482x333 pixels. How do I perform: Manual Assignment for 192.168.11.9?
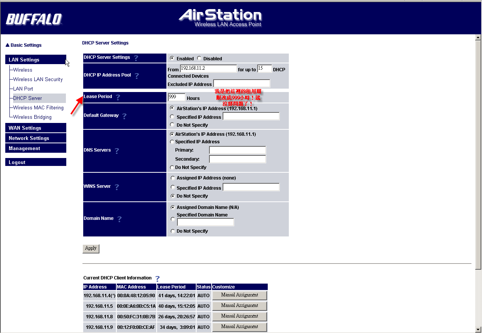tap(239, 327)
